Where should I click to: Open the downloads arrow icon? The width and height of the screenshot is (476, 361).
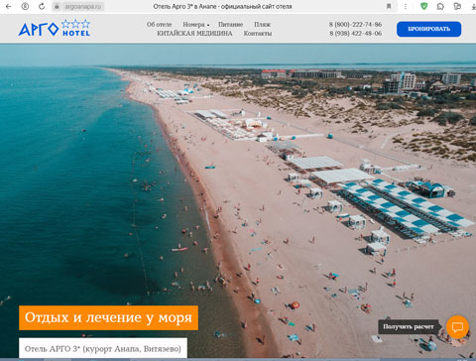[x=473, y=6]
